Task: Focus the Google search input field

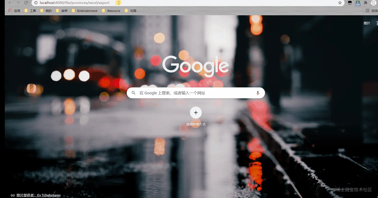Action: [x=195, y=93]
